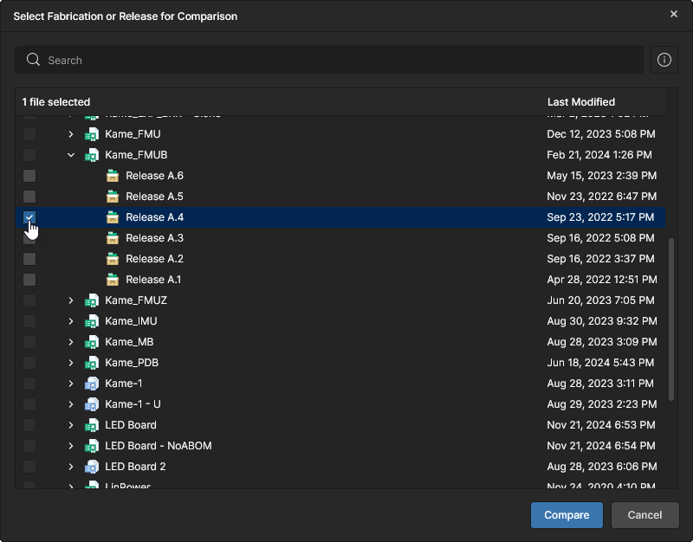Image resolution: width=693 pixels, height=542 pixels.
Task: Expand the Kame_MB project
Action: click(x=71, y=342)
